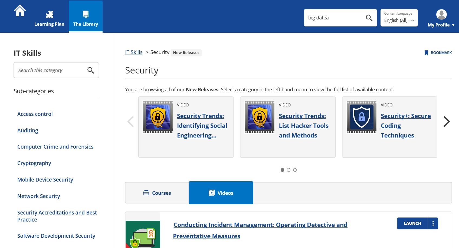Open Conducting Incident Management course thumbnail
The height and width of the screenshot is (248, 459).
pyautogui.click(x=143, y=234)
